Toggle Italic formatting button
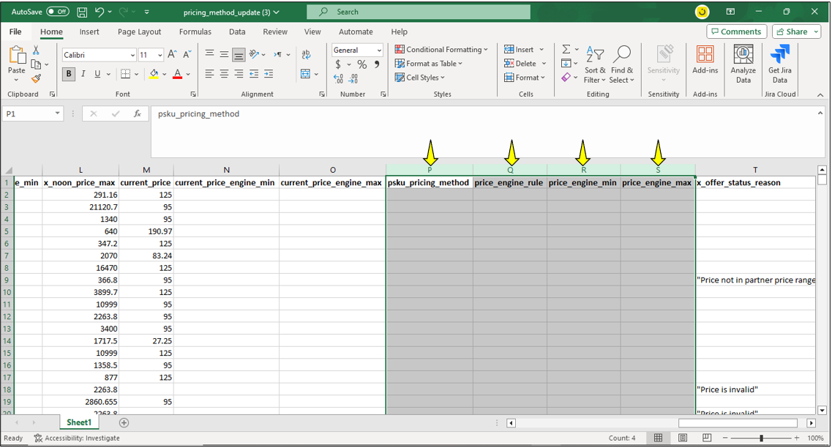Screen dimensions: 832x448 (83, 74)
